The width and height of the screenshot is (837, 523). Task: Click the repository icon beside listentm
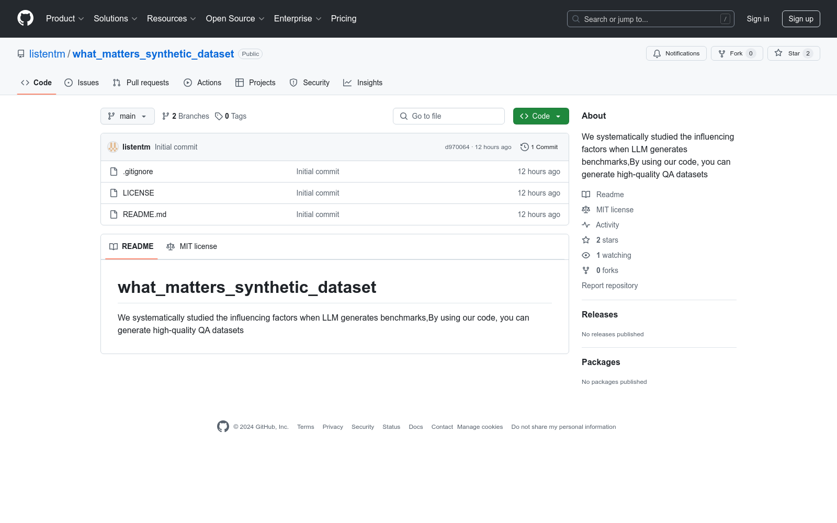(21, 54)
